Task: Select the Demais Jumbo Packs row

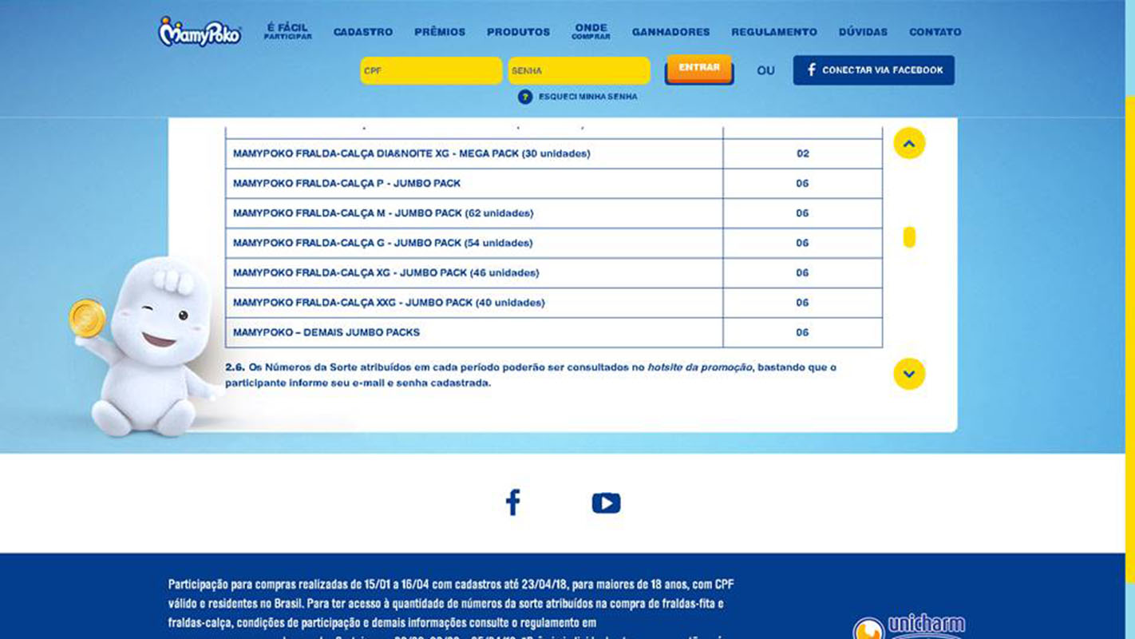Action: [x=554, y=332]
